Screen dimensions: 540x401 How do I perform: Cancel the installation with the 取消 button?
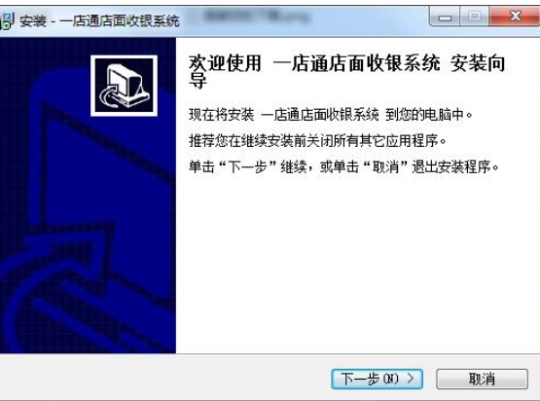(x=482, y=379)
